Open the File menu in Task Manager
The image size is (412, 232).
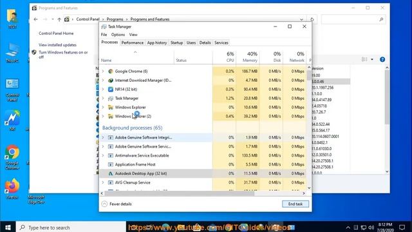point(104,34)
